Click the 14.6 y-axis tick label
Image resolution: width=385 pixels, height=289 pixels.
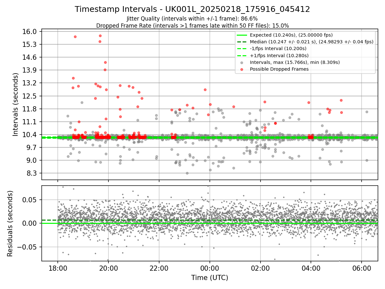[x=30, y=57]
